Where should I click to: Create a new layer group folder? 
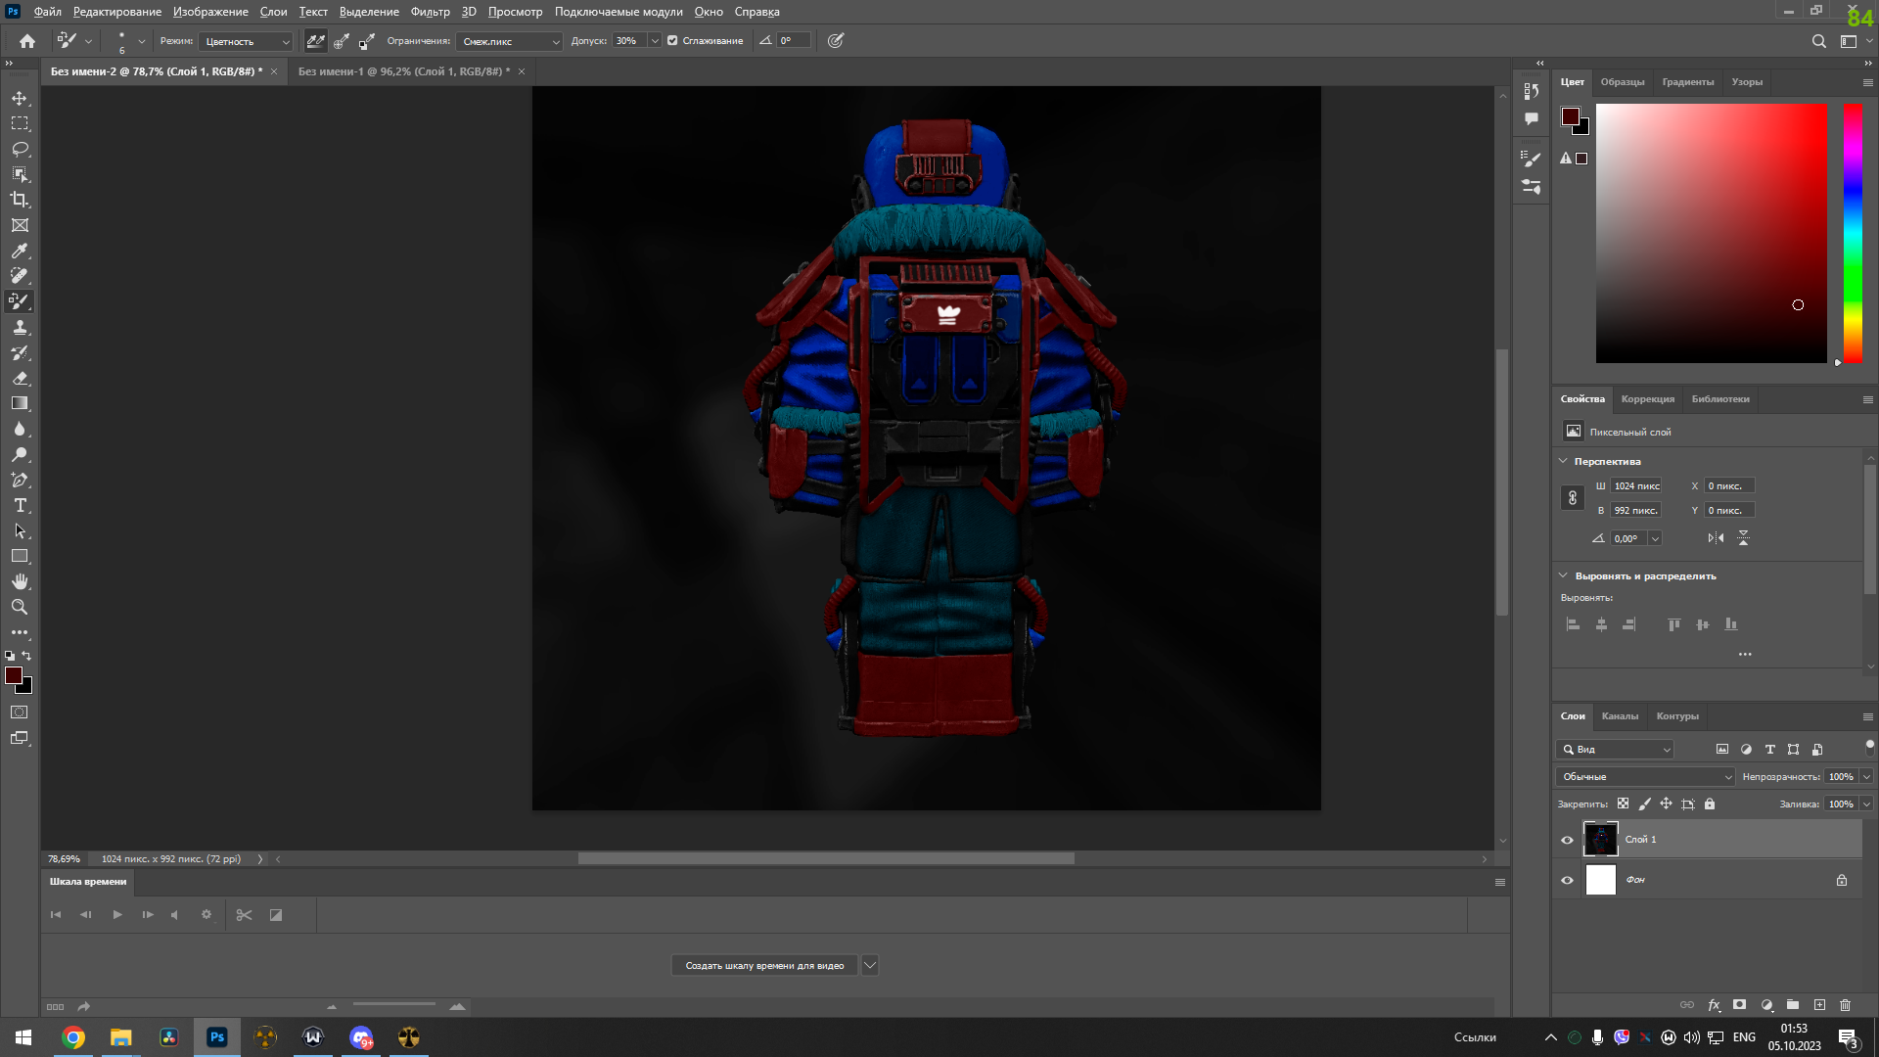click(x=1793, y=1005)
